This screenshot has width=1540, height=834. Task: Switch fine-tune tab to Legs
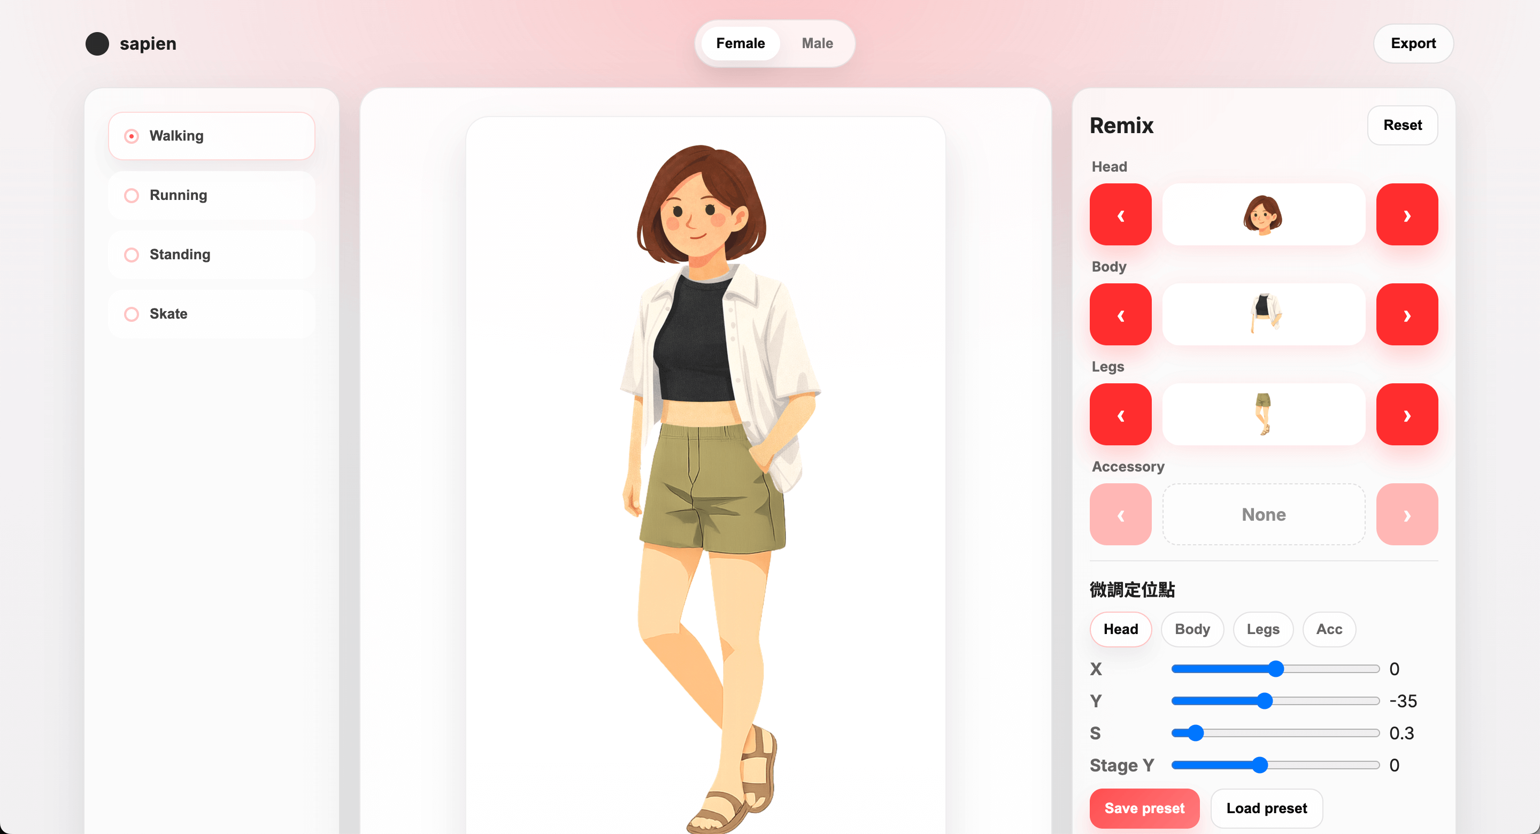point(1262,629)
